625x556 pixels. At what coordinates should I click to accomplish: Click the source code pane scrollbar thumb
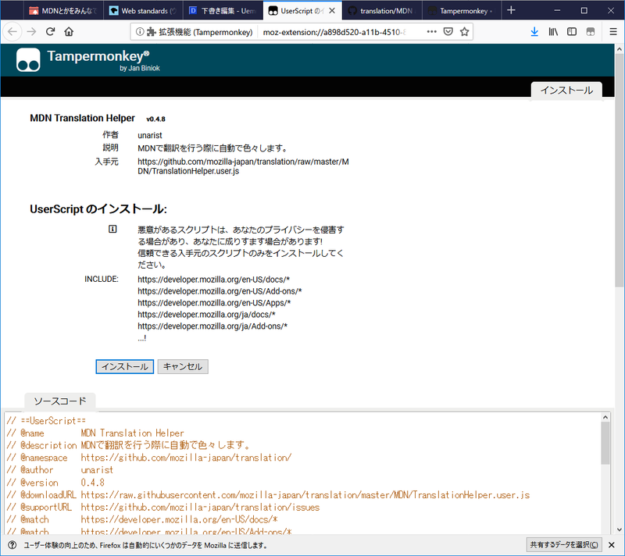(605, 444)
